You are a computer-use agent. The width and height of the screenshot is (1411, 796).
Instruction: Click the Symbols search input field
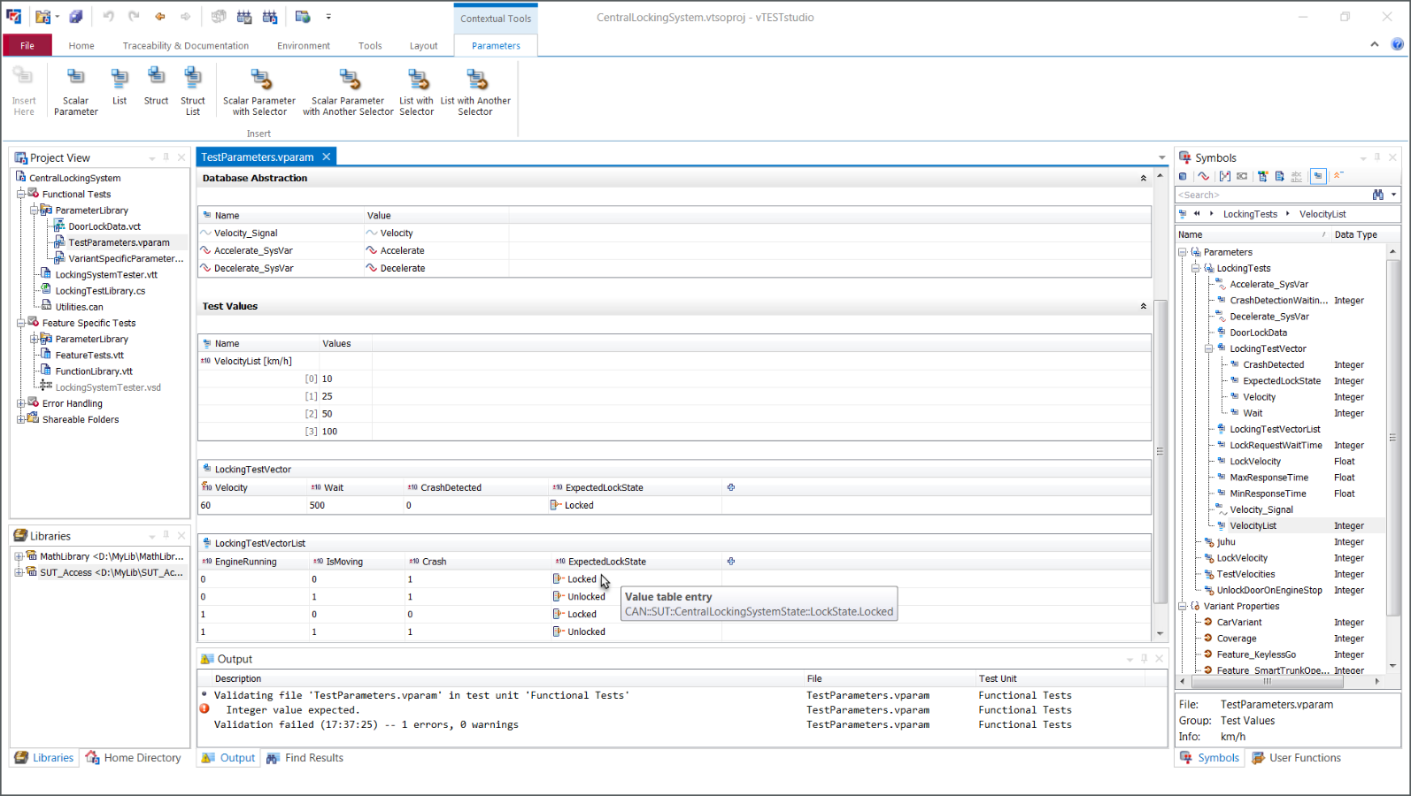coord(1273,195)
